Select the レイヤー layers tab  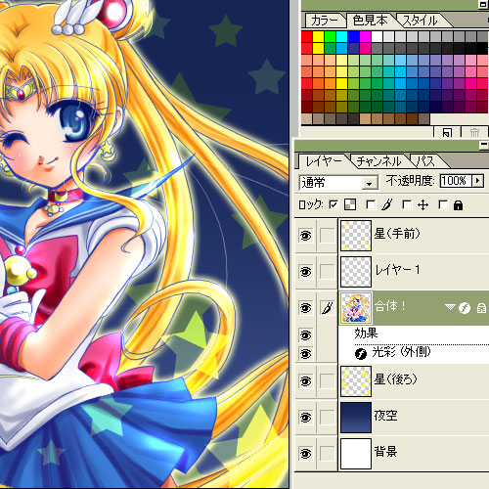324,161
